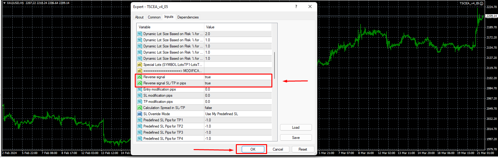
Task: Open the SL Override Mode value dropdown
Action: click(237, 114)
